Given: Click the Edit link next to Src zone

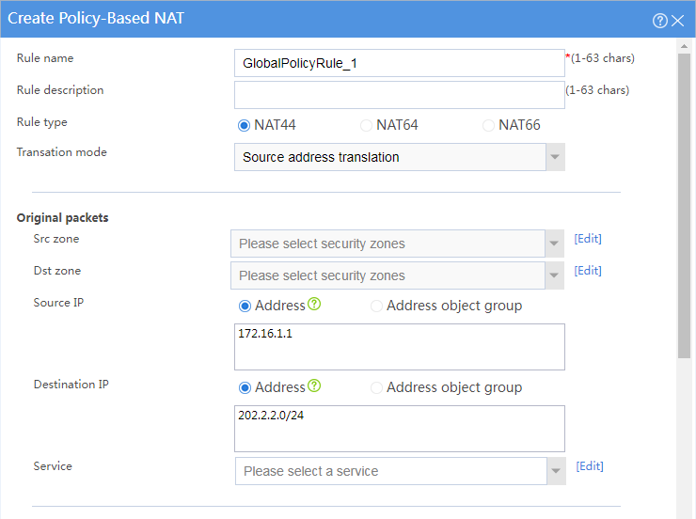Looking at the screenshot, I should [x=588, y=239].
